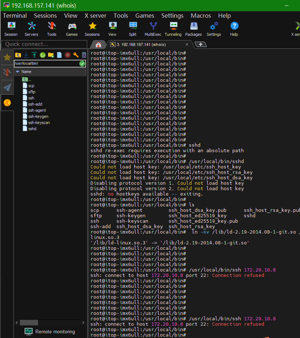Click the Quick connect field

tap(44, 44)
